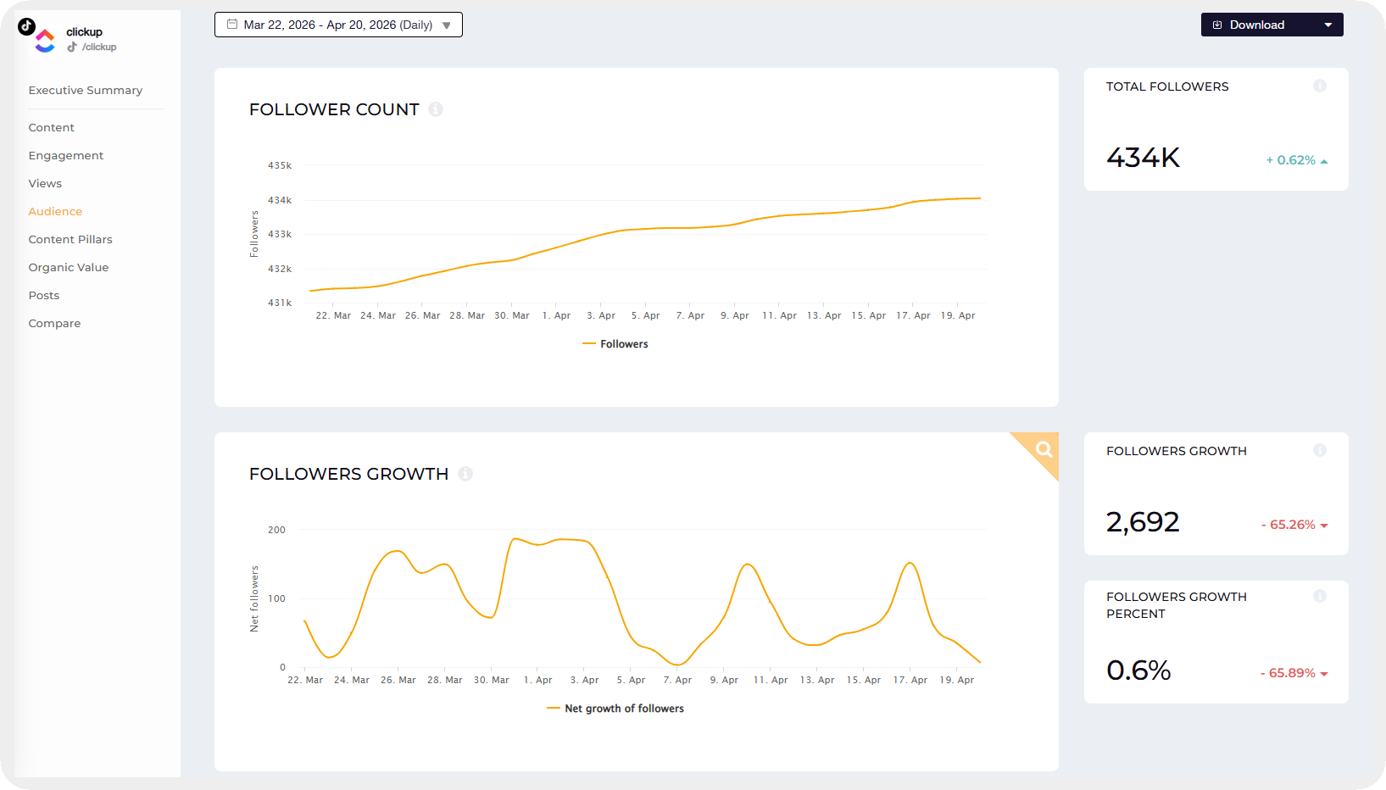Click the Total Followers info icon
This screenshot has width=1386, height=790.
point(1320,86)
